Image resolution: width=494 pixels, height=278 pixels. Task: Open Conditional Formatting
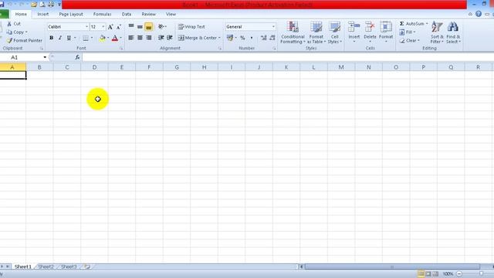coord(293,32)
